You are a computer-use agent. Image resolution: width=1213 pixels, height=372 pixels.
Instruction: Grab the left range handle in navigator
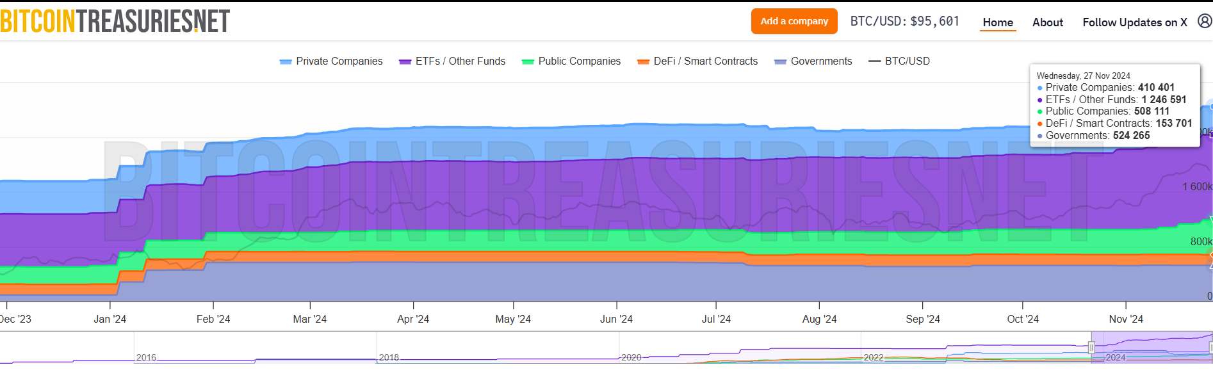[1091, 348]
